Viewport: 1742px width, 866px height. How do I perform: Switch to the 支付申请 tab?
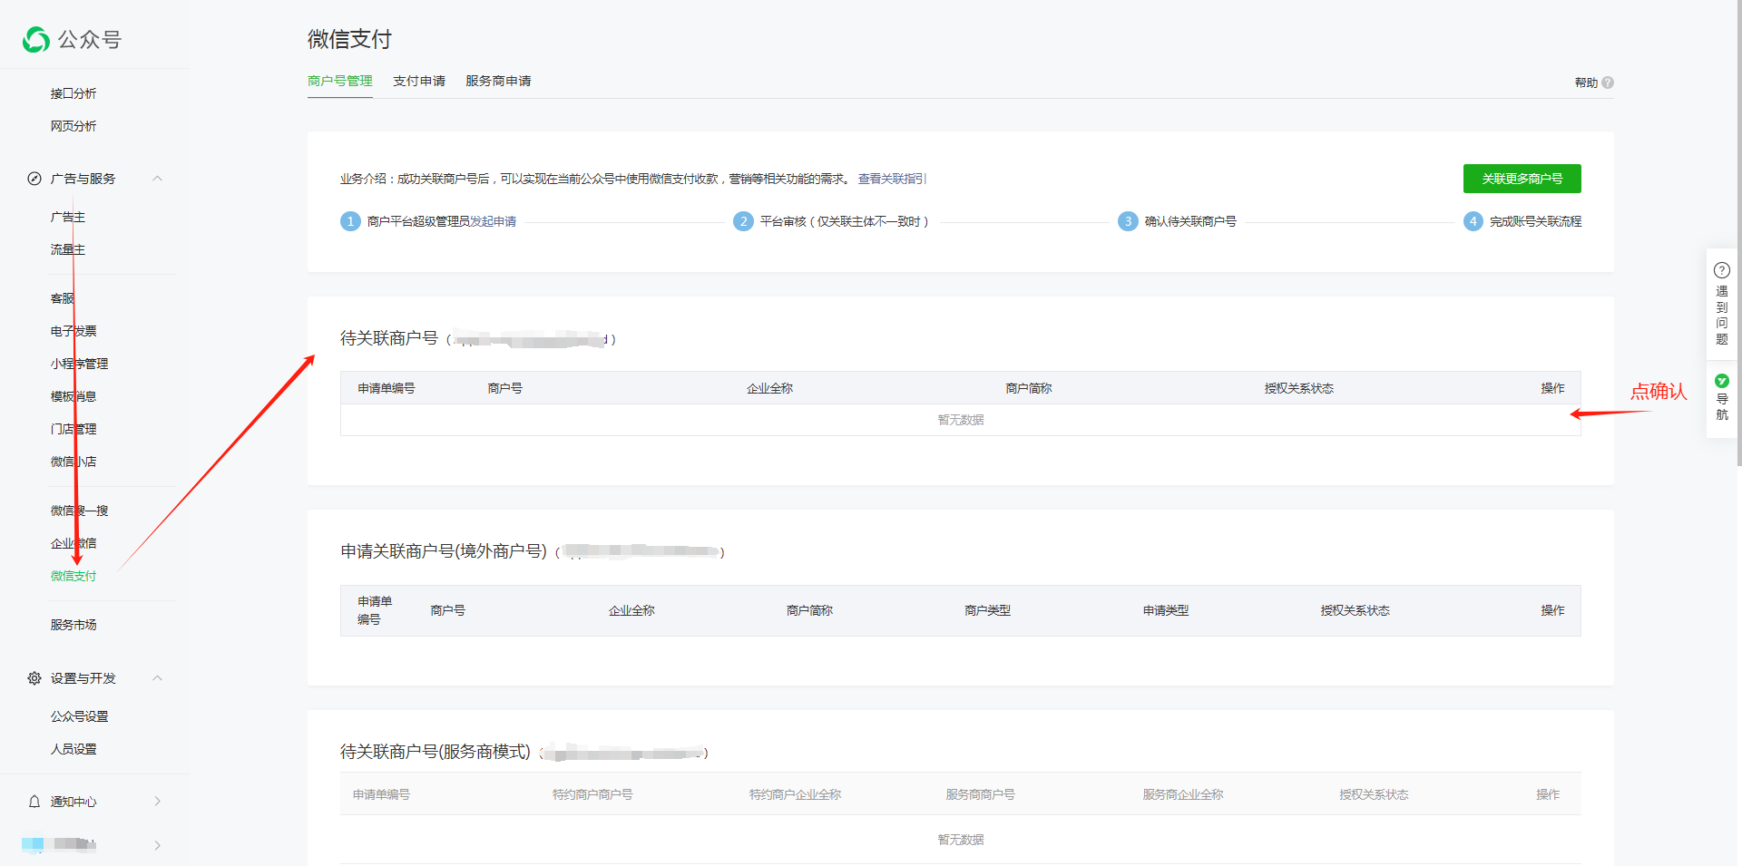pyautogui.click(x=419, y=81)
